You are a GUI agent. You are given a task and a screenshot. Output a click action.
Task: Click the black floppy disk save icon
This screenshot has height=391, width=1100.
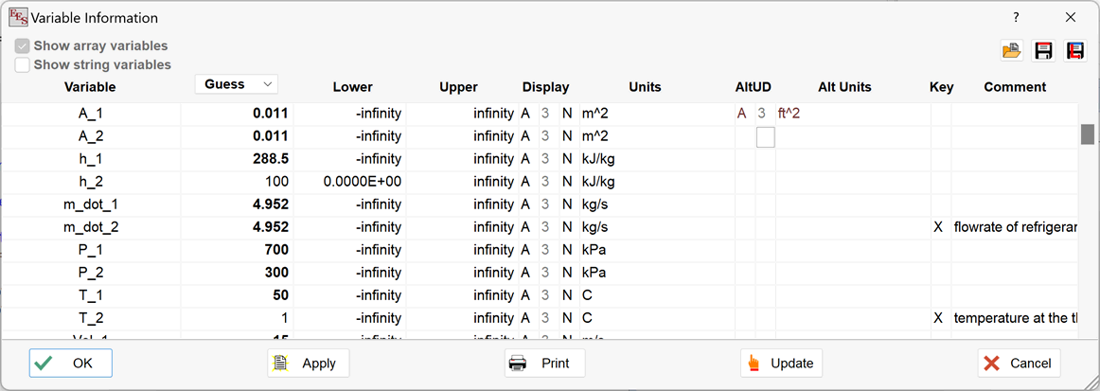(x=1043, y=51)
